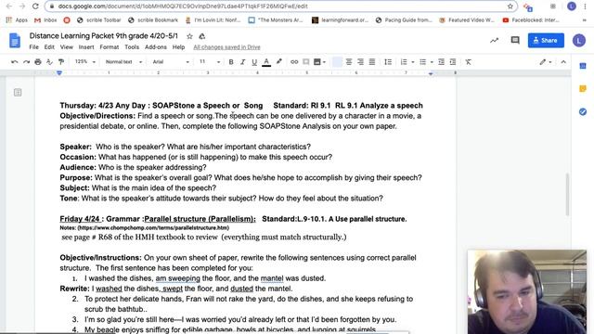
Task: Open the Google Docs home icon
Action: 15,41
